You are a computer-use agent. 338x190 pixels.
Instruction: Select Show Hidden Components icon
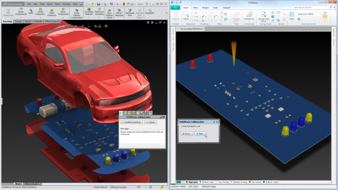(x=77, y=14)
